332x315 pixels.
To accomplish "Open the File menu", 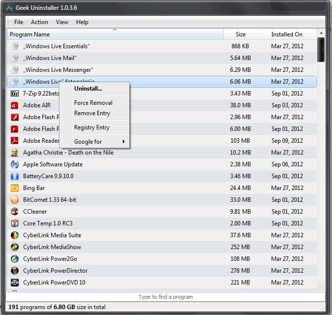I will (19, 22).
